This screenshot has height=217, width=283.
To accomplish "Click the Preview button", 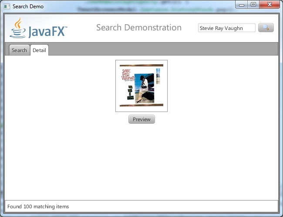I will click(x=141, y=119).
